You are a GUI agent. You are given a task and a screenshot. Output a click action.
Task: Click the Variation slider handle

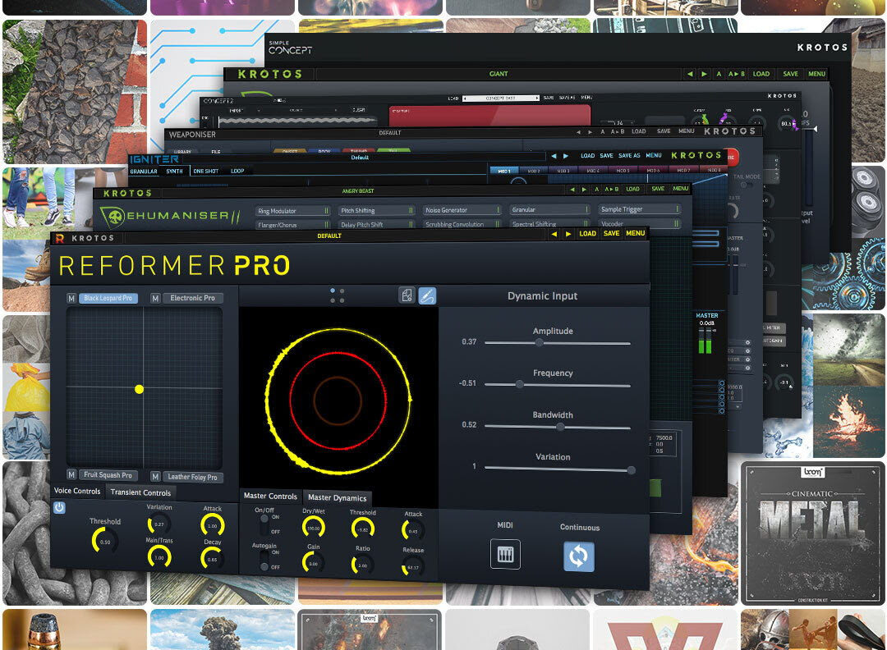631,470
